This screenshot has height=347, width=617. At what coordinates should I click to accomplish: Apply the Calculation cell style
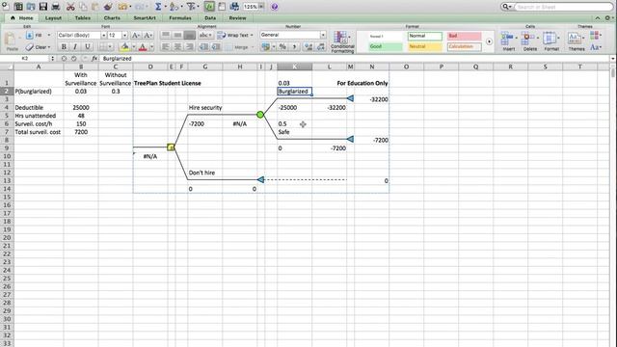pos(464,46)
